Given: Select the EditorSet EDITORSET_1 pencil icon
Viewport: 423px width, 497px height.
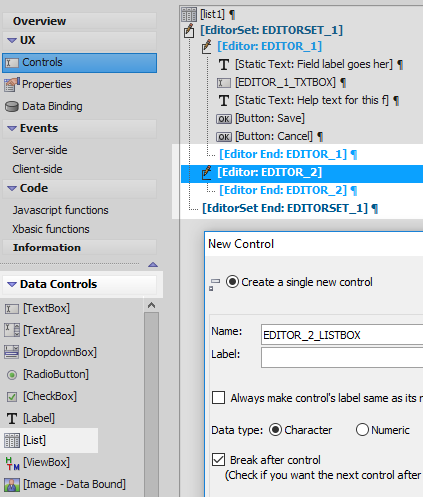Looking at the screenshot, I should [189, 31].
